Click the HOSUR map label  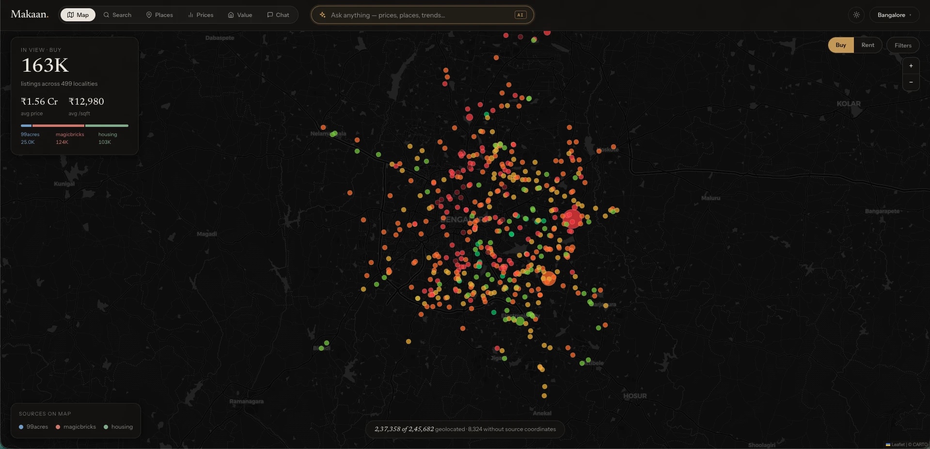(x=635, y=396)
